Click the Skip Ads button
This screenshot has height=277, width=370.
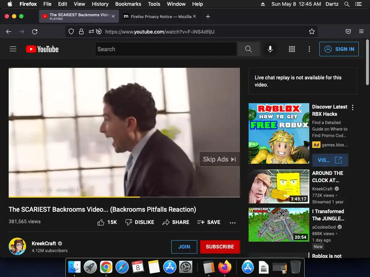point(219,159)
